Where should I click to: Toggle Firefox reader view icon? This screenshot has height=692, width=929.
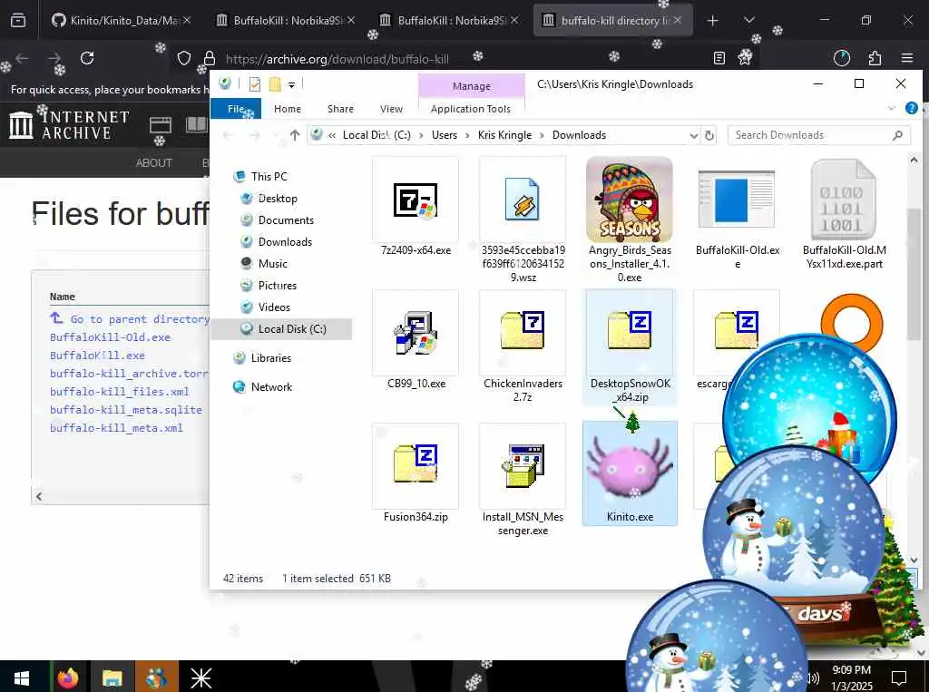719,58
